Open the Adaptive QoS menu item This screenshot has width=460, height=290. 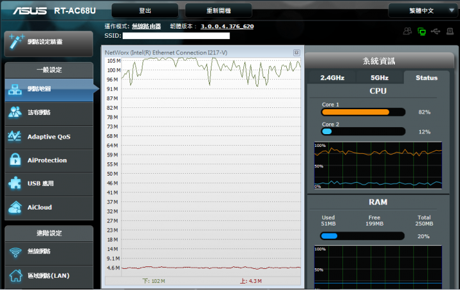(x=49, y=137)
